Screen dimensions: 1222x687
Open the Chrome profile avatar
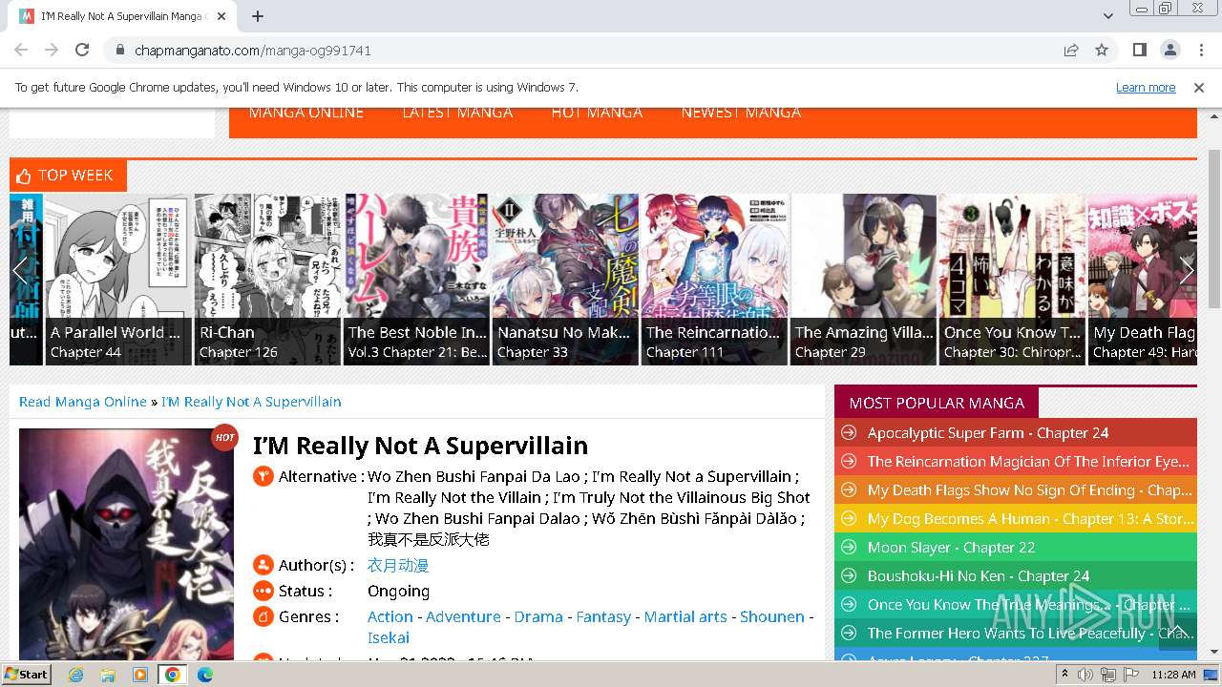tap(1170, 50)
